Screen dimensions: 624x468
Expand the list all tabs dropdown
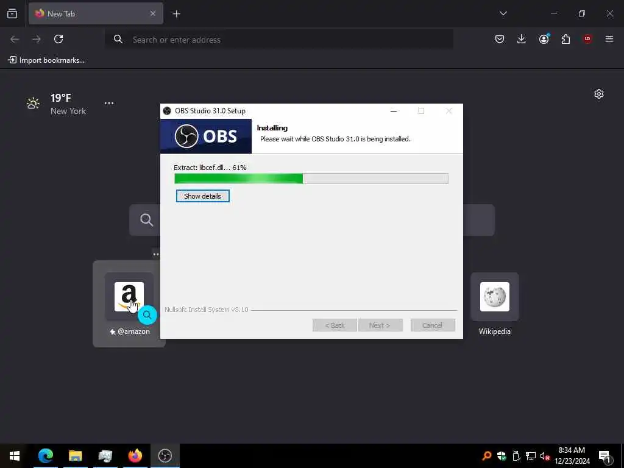pyautogui.click(x=503, y=13)
